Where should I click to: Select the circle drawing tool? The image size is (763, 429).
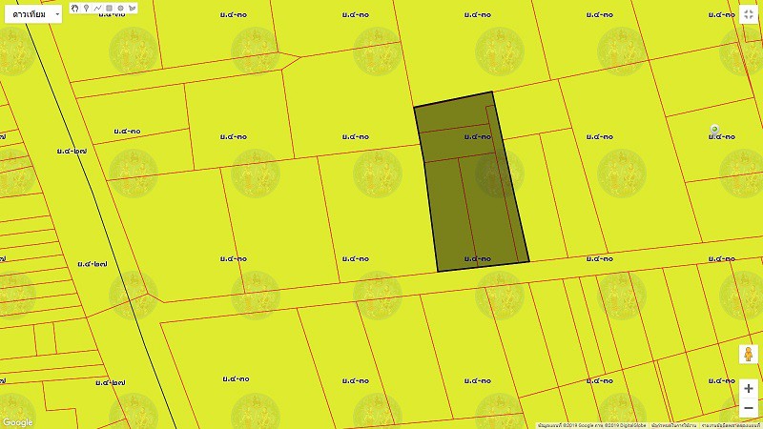pyautogui.click(x=121, y=9)
